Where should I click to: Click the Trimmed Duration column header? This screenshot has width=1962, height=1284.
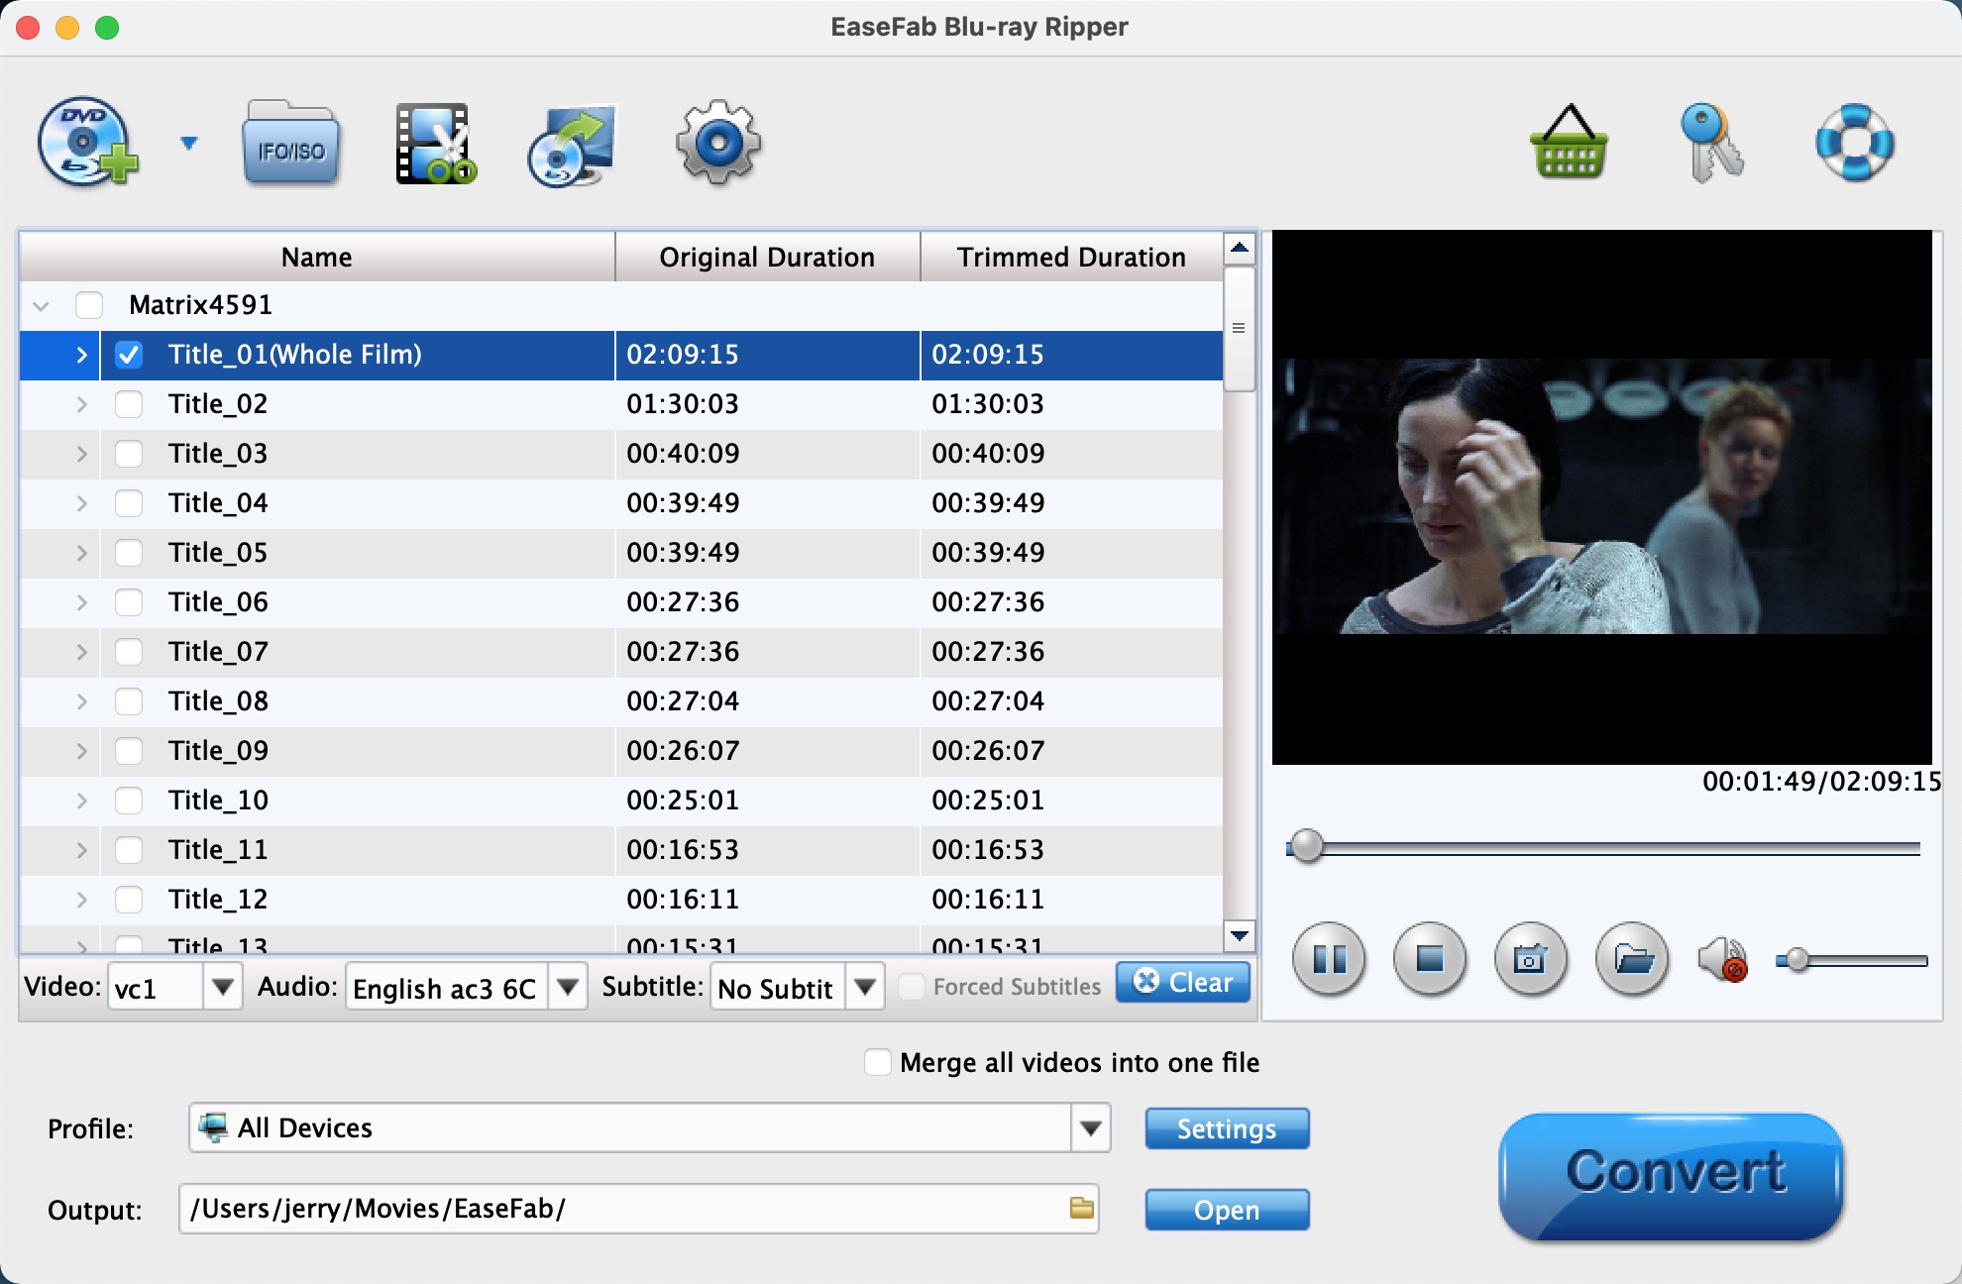[1072, 258]
